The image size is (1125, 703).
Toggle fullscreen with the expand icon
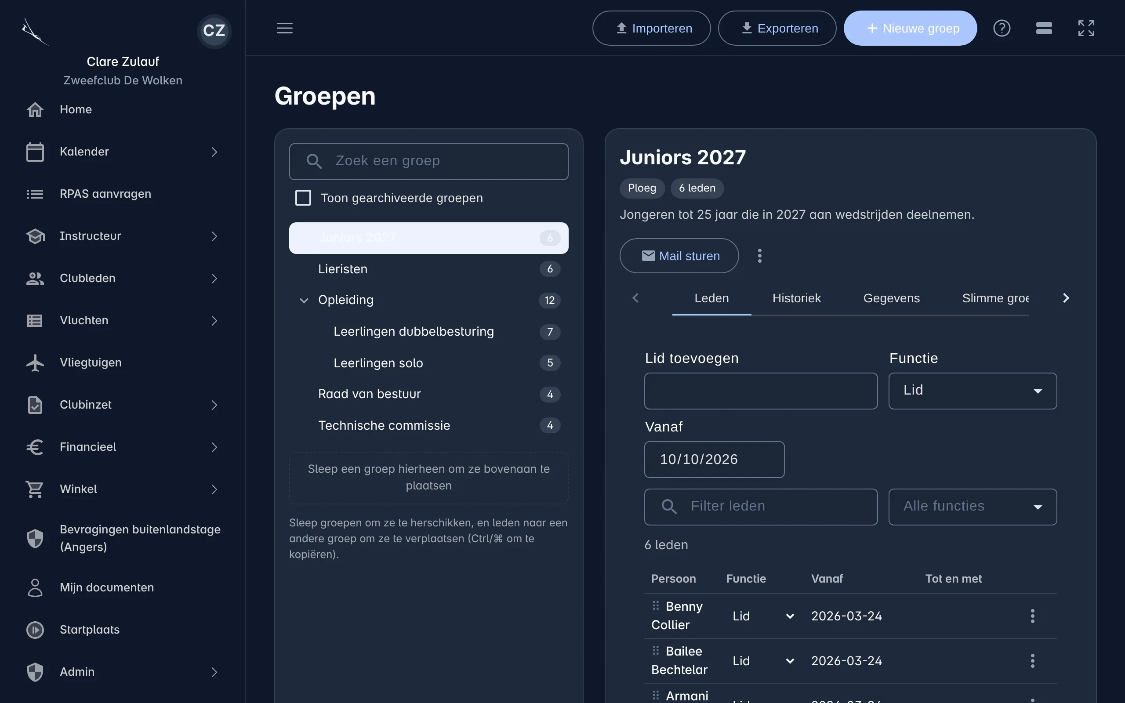1086,28
